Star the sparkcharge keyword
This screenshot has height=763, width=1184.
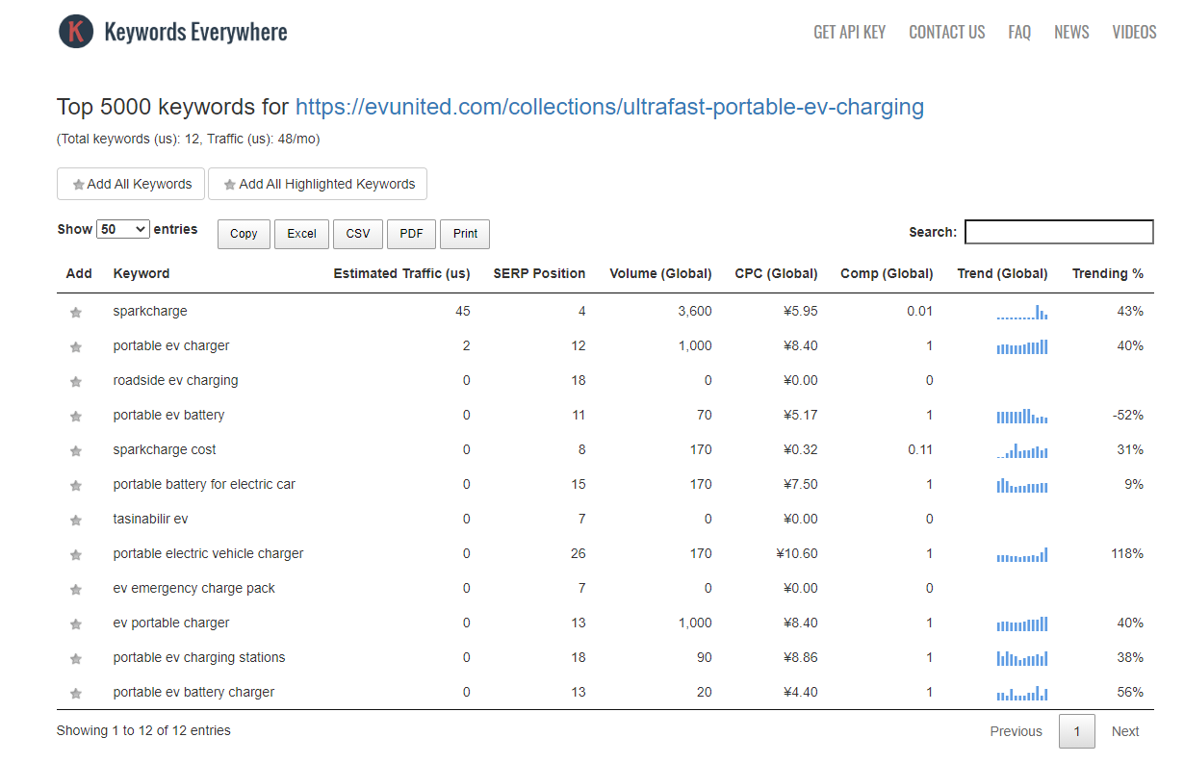76,313
